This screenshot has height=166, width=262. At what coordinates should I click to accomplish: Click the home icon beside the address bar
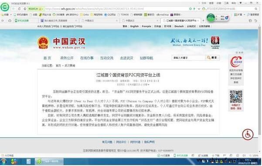(x=25, y=9)
